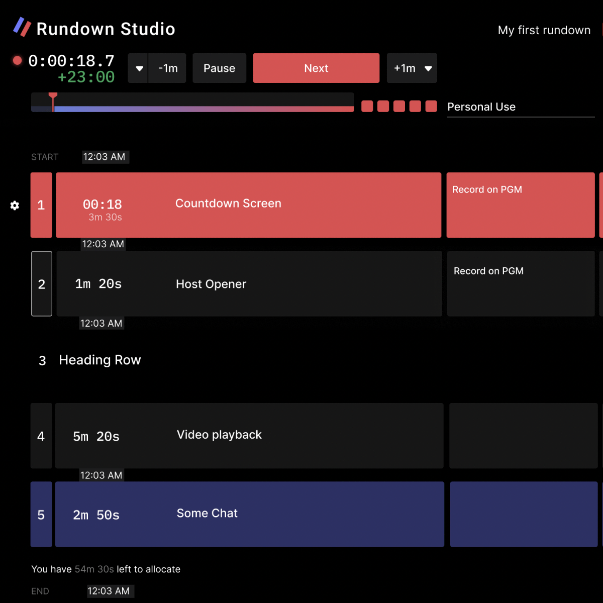The height and width of the screenshot is (603, 603).
Task: Click the last red square marker in the strip
Action: (431, 106)
